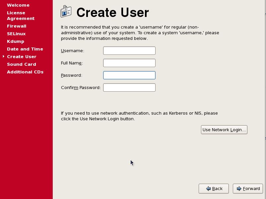Screen dimensions: 266x199
Task: Click the Username input field
Action: click(x=129, y=50)
